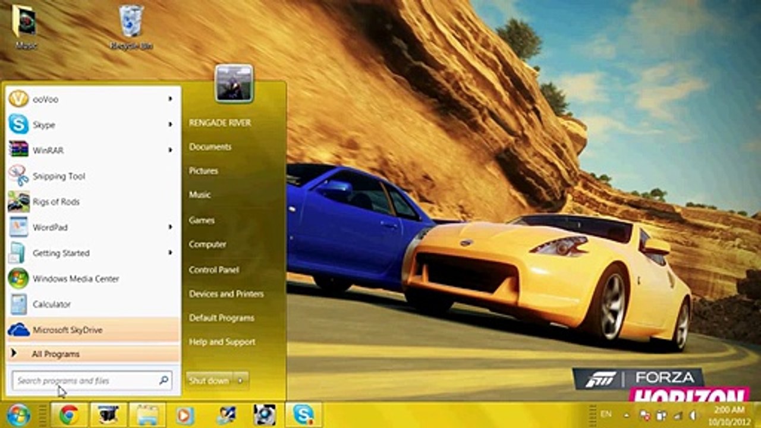Open Help and Support

[222, 342]
